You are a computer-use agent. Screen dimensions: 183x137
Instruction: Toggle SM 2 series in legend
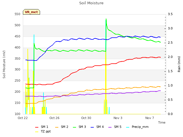[62, 127]
